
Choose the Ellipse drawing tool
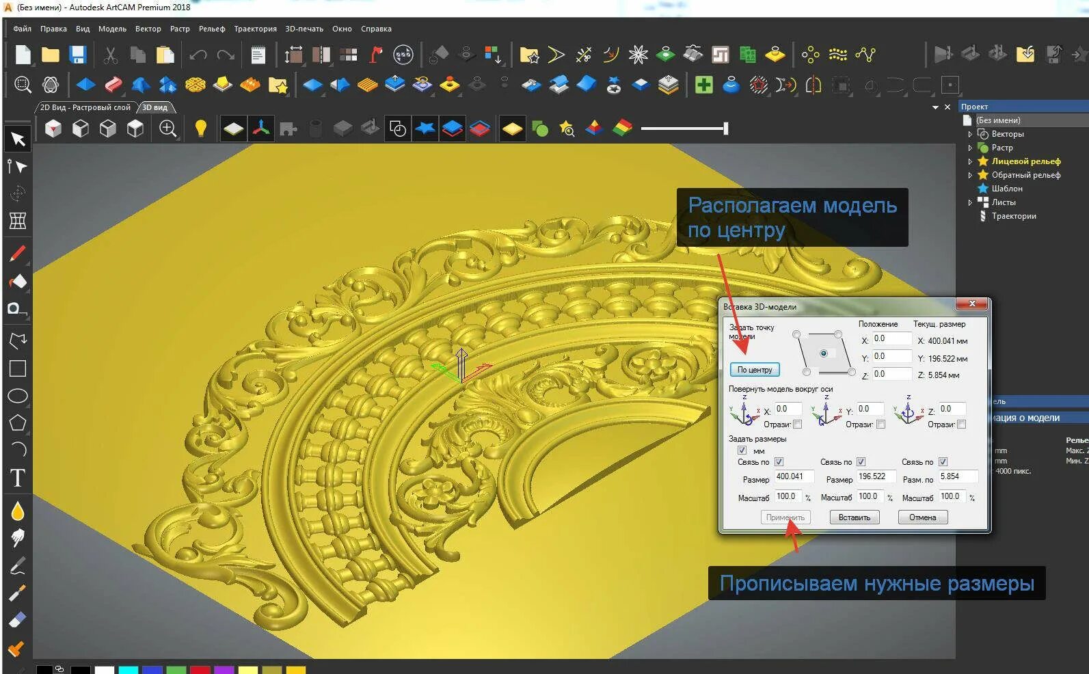click(18, 396)
